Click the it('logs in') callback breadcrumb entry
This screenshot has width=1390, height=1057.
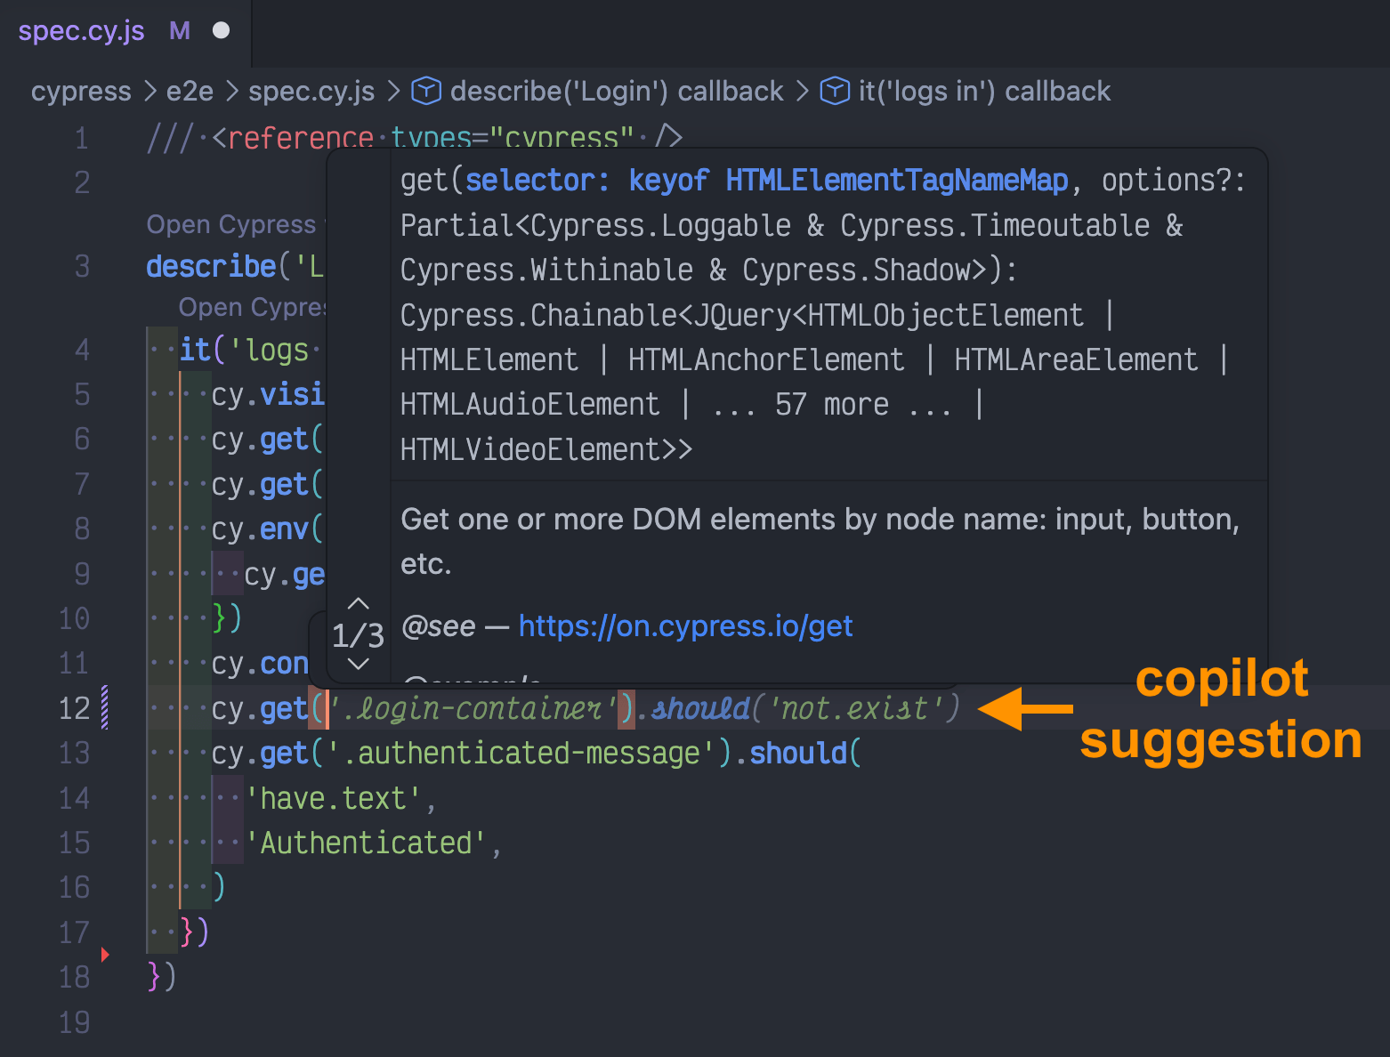[x=983, y=91]
